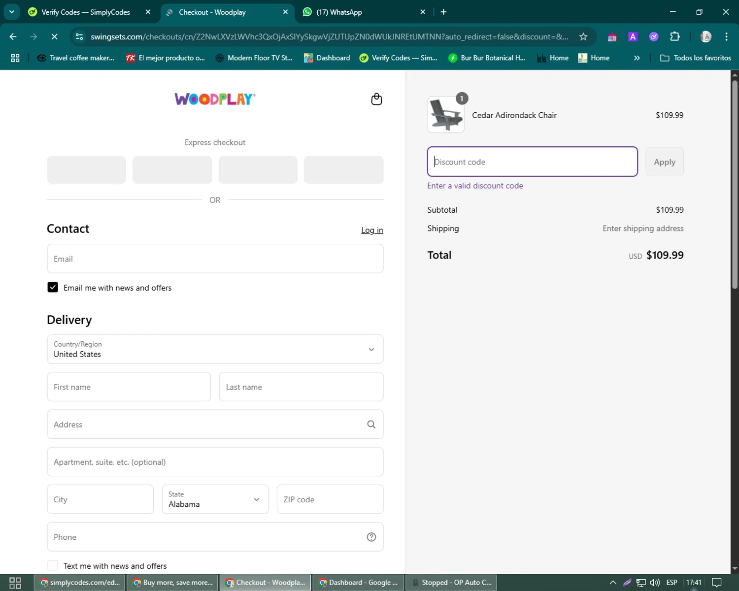Click the Apartment, suite, etc. field
Image resolution: width=739 pixels, height=591 pixels.
215,461
